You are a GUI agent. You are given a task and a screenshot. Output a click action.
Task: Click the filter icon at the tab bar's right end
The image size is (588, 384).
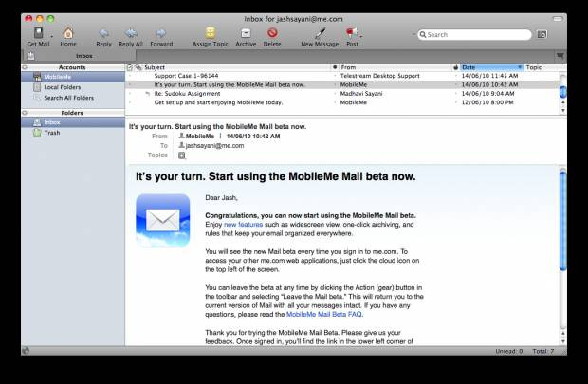[x=560, y=56]
